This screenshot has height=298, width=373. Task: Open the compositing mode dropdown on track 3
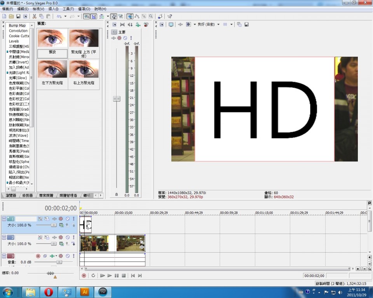pos(56,256)
